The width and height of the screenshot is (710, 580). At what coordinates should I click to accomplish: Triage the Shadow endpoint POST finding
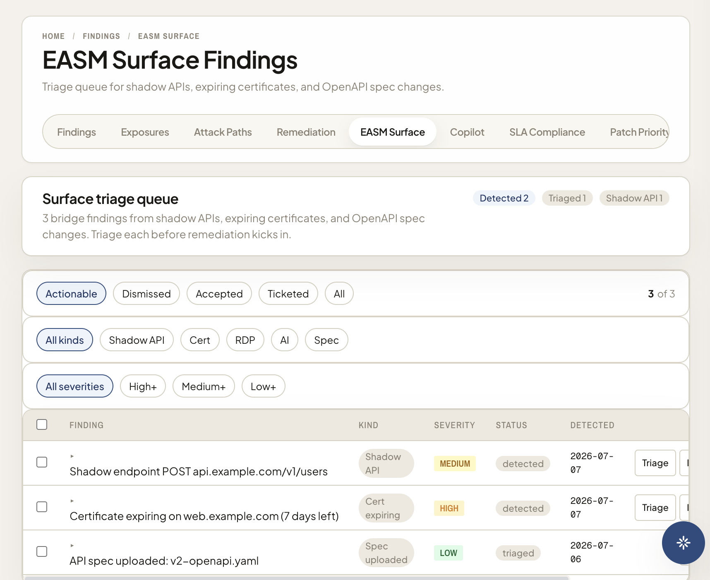point(655,463)
